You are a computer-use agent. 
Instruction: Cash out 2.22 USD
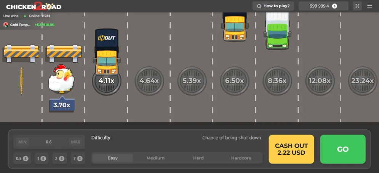tap(291, 149)
